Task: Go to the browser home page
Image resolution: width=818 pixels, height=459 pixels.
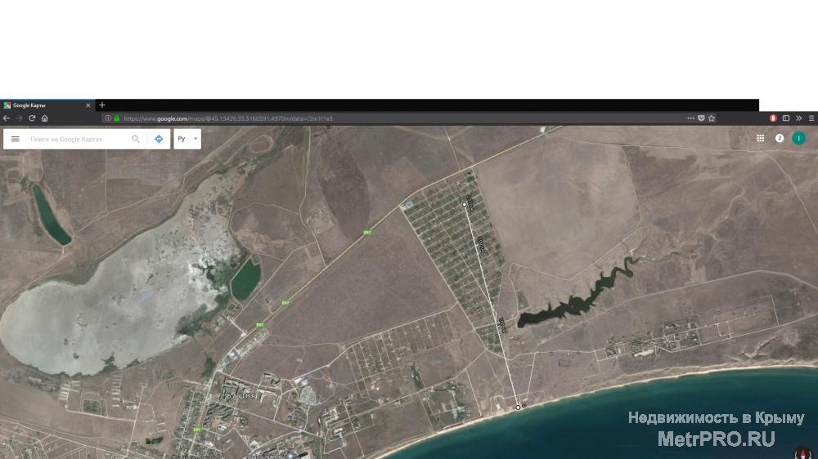Action: point(45,118)
